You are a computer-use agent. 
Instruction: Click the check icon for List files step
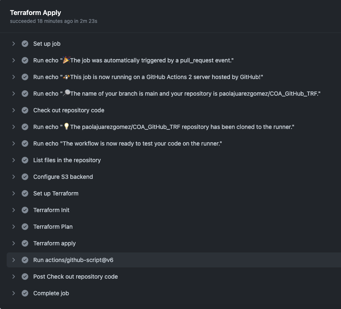pyautogui.click(x=25, y=160)
